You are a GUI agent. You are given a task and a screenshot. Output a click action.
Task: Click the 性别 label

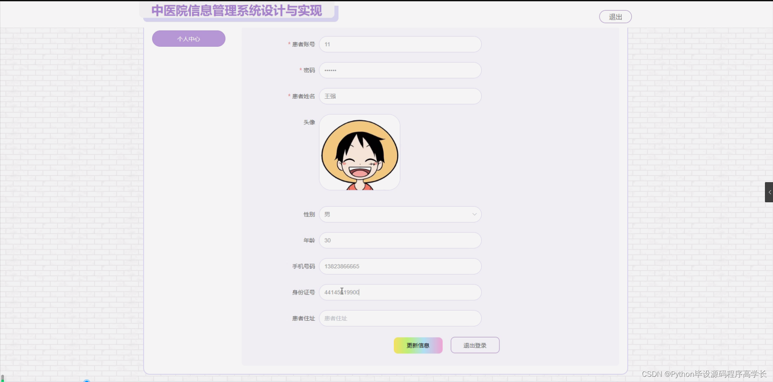tap(309, 214)
